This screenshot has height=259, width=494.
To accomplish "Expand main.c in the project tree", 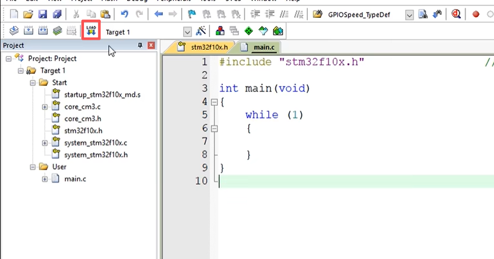I will pyautogui.click(x=45, y=179).
